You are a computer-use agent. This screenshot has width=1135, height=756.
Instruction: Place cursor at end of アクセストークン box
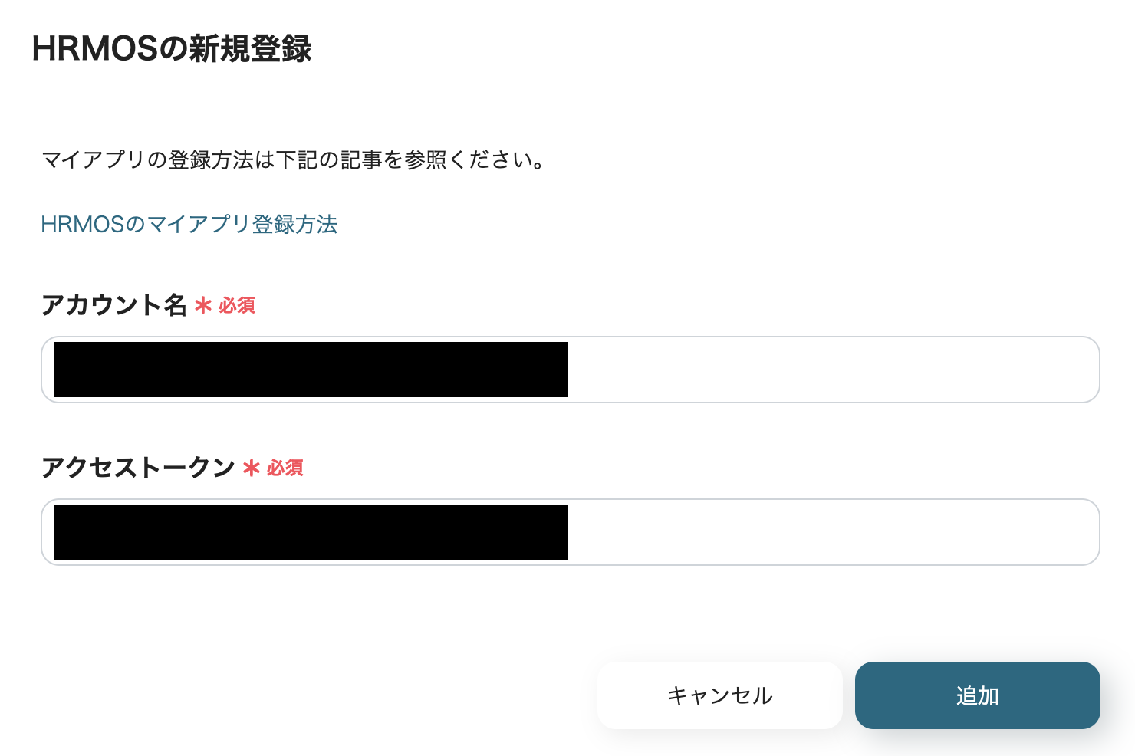pyautogui.click(x=1074, y=532)
